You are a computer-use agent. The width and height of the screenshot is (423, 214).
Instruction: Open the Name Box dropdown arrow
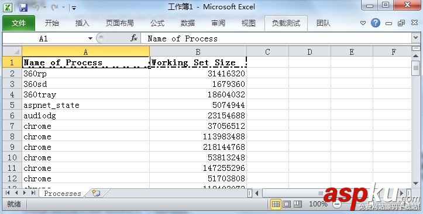click(x=90, y=38)
